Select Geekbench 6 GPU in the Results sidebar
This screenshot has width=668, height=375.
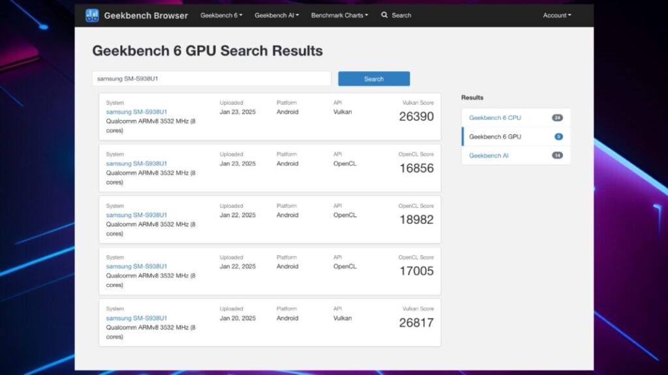[495, 137]
